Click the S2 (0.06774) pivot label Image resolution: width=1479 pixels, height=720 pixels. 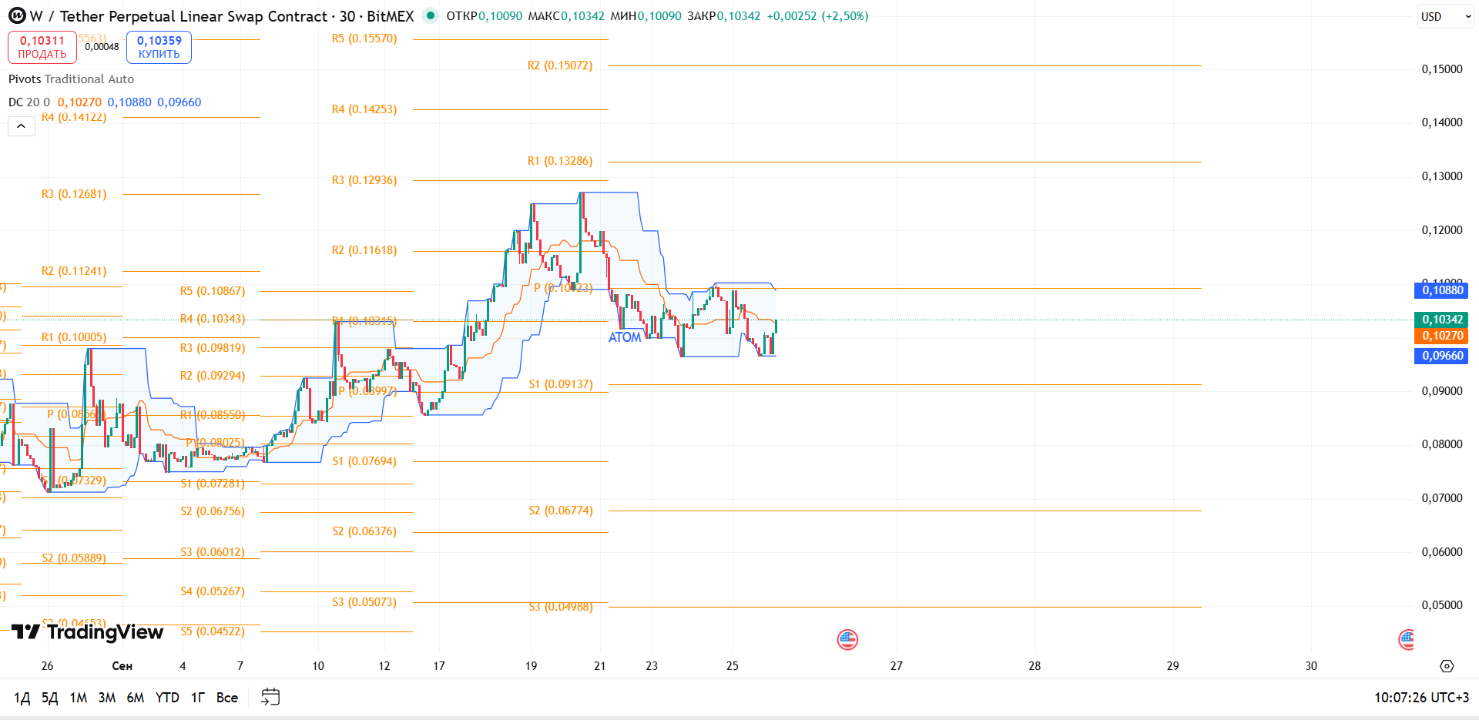561,511
